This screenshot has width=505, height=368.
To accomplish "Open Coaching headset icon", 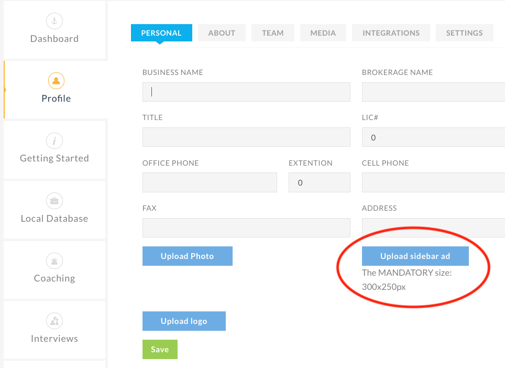I will click(x=54, y=261).
